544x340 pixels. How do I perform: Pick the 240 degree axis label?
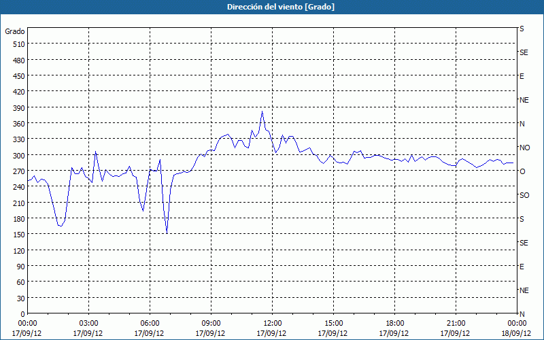(x=19, y=188)
